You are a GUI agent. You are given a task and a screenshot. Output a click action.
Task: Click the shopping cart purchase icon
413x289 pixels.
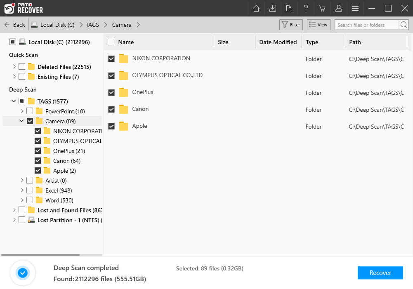pos(322,8)
